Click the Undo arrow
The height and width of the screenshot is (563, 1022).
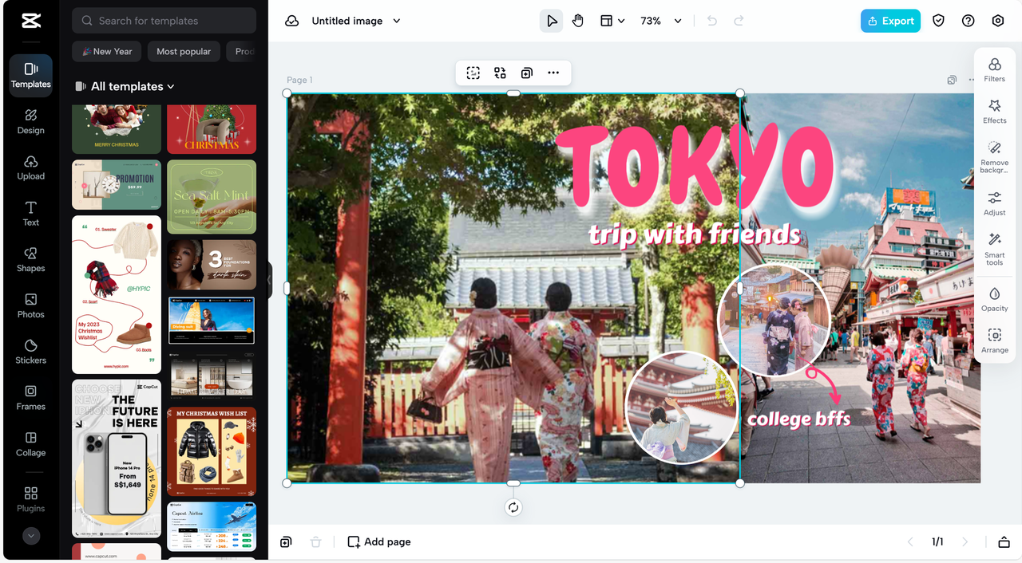(x=712, y=21)
